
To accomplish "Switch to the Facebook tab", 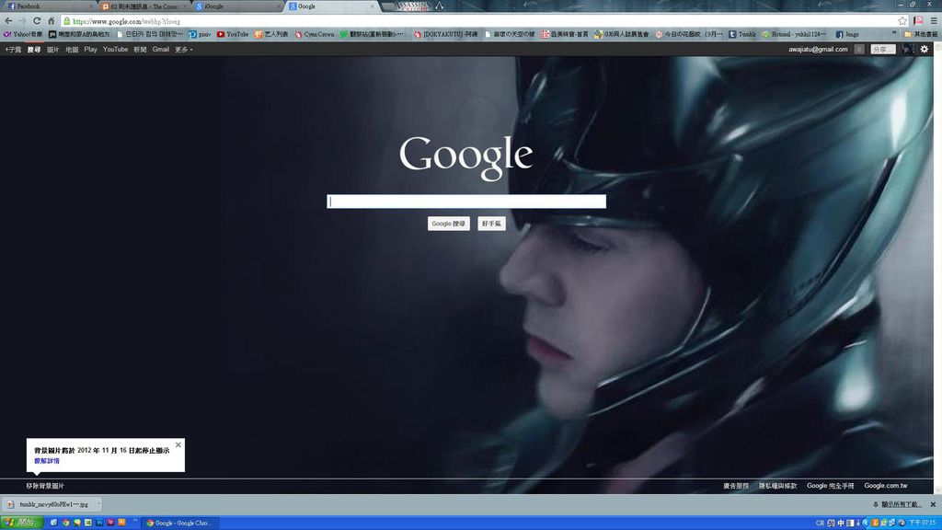I will (50, 6).
